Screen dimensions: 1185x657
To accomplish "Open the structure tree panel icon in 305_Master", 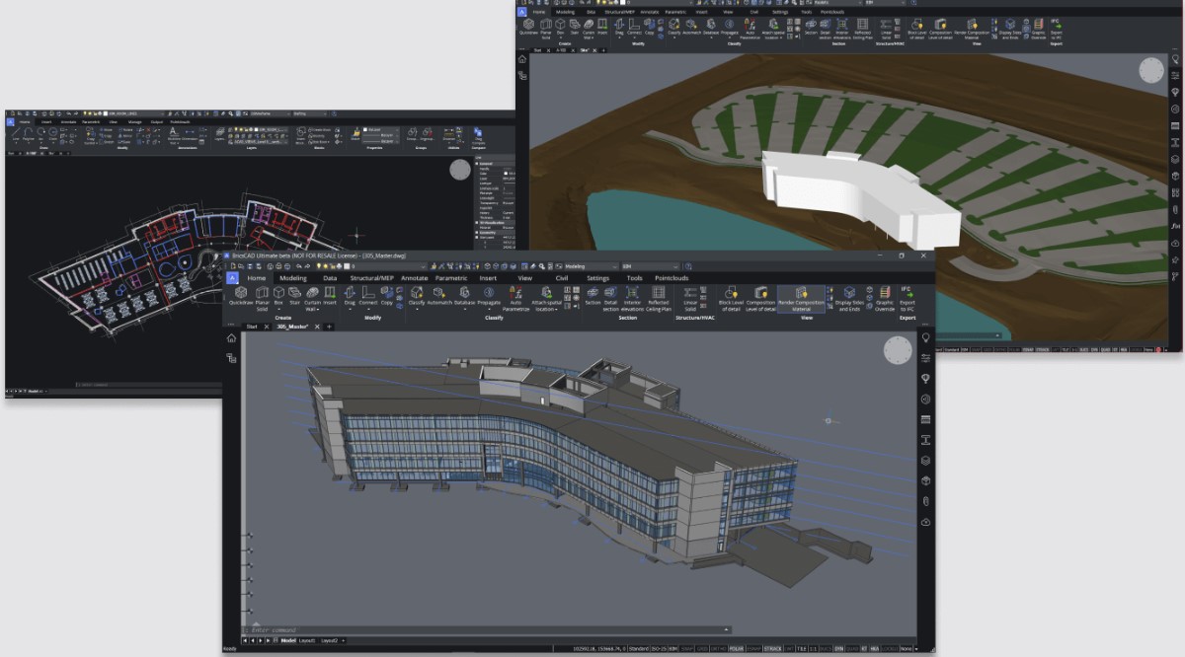I will tap(231, 358).
